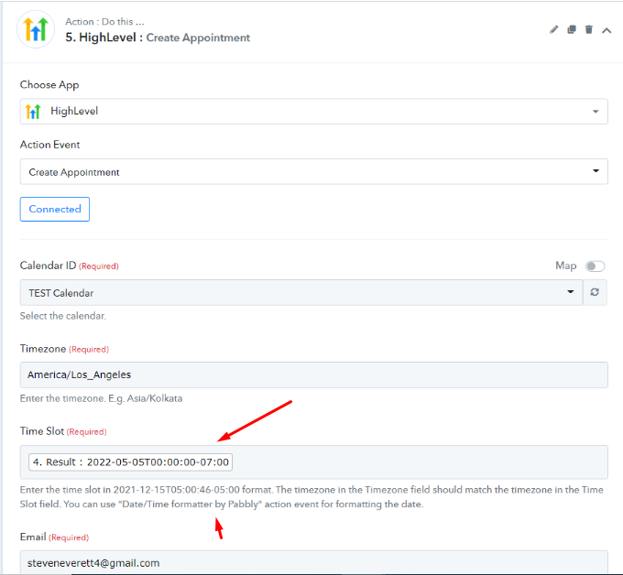Collapse the HighLevel step with chevron

point(607,30)
